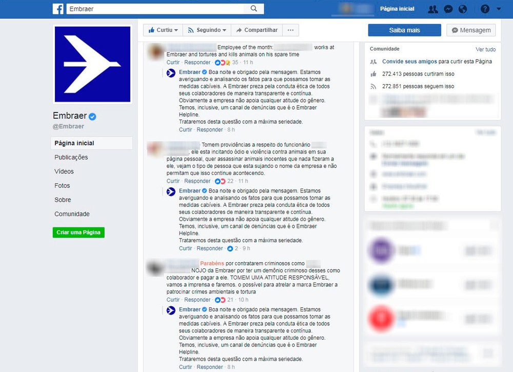Open Comunidade in the sidebar
Image resolution: width=513 pixels, height=372 pixels.
(72, 214)
